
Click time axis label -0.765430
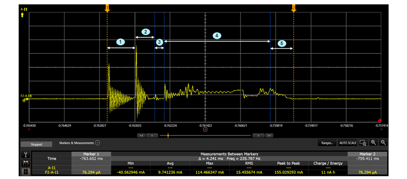[x=29, y=125]
